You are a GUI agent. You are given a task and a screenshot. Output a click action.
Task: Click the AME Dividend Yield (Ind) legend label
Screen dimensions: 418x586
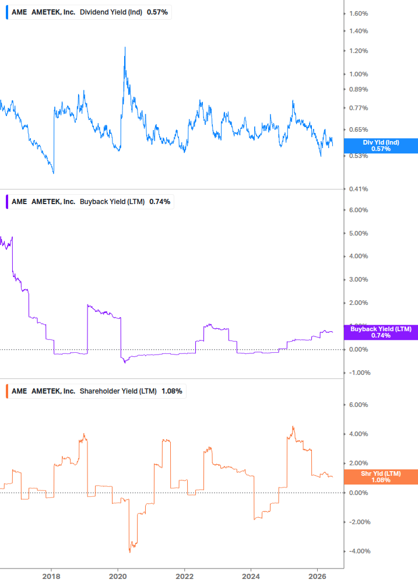(89, 12)
